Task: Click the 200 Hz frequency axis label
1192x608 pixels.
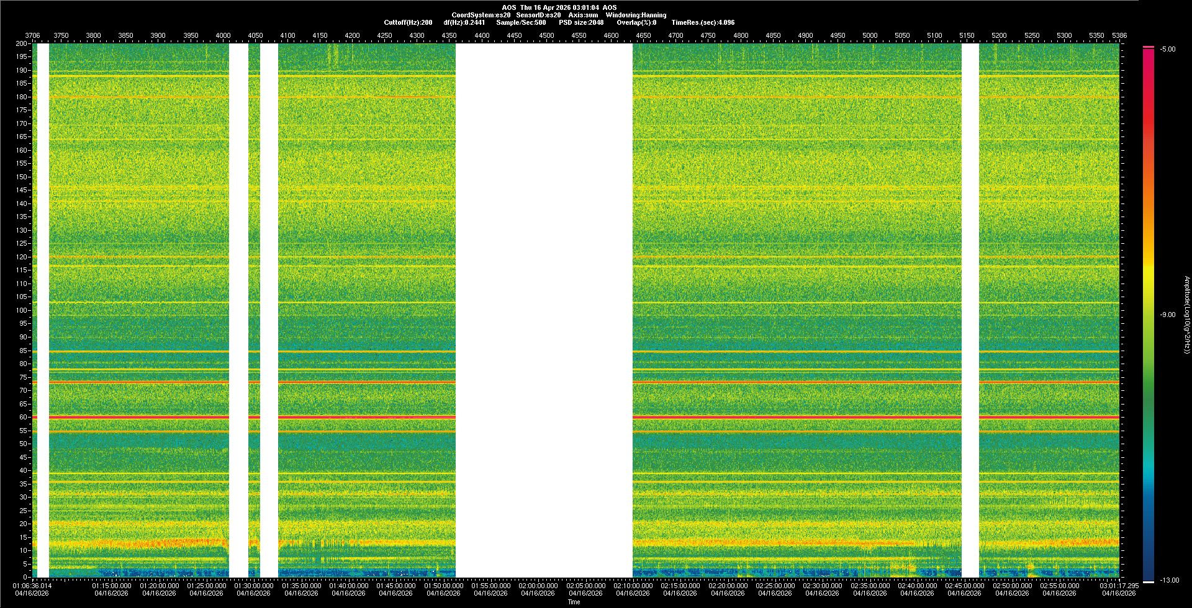Action: (x=22, y=44)
